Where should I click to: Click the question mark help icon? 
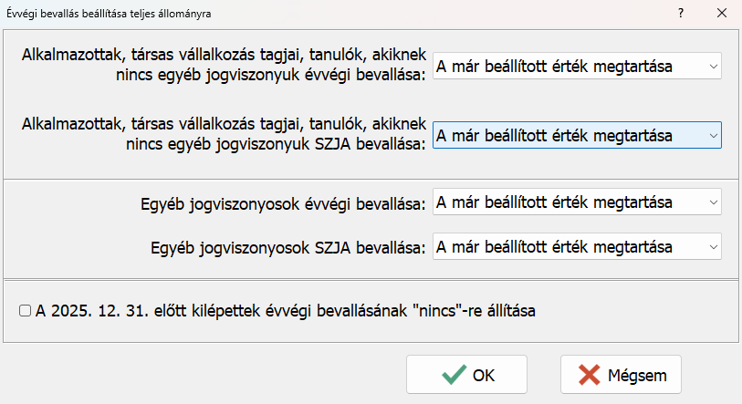coord(680,14)
